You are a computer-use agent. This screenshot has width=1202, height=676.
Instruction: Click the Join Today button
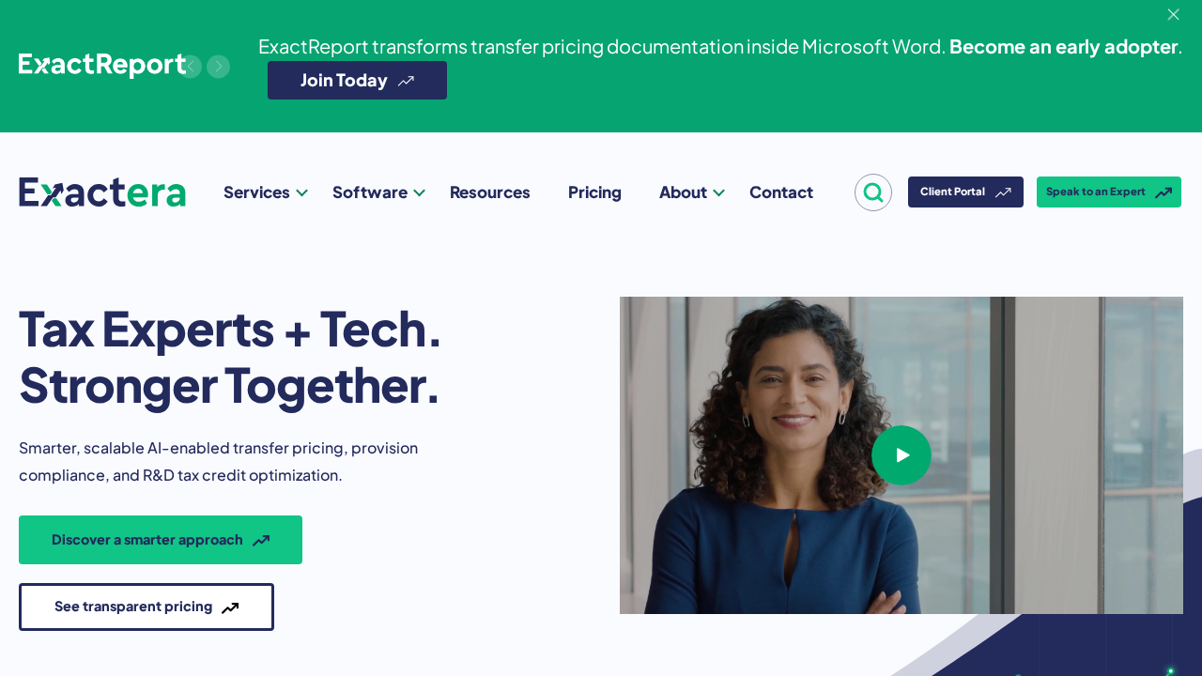click(x=357, y=81)
